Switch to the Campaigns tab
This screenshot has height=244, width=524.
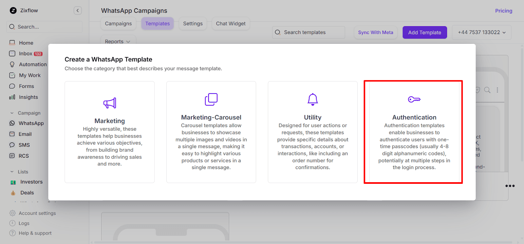coord(118,24)
